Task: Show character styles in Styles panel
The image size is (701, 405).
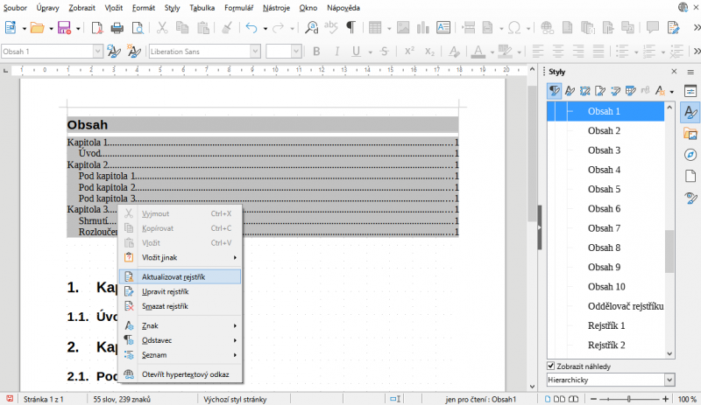Action: 570,91
